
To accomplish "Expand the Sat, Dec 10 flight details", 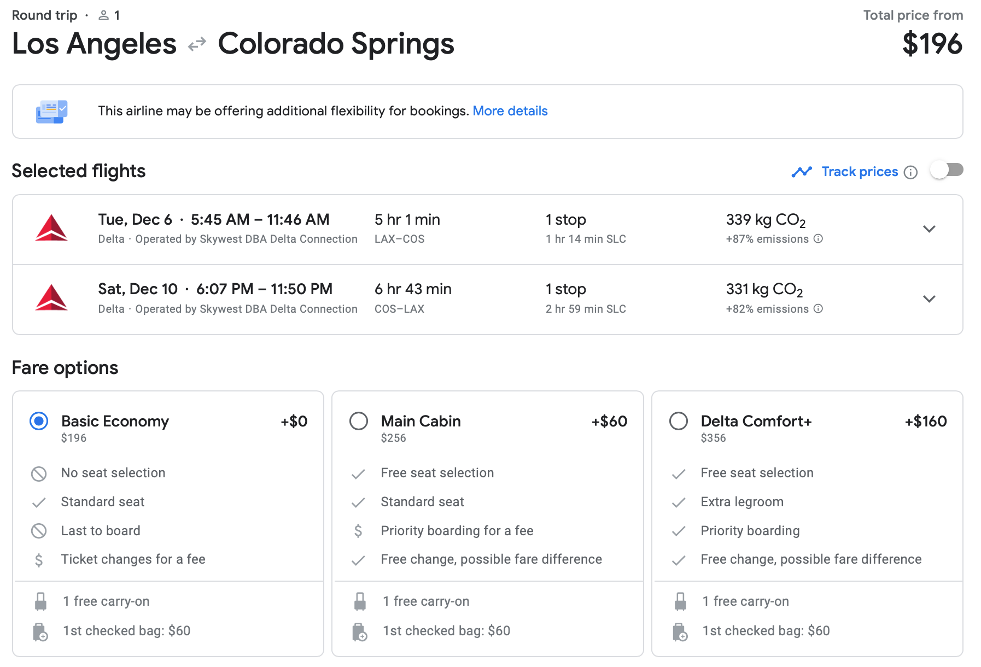I will tap(929, 299).
